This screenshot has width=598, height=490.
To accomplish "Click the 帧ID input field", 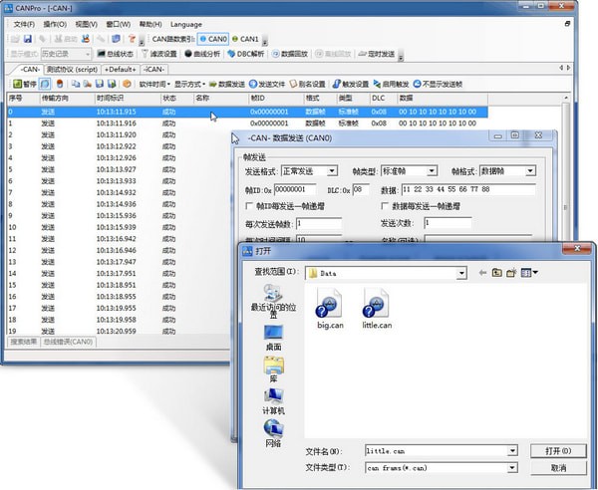I will pos(295,190).
